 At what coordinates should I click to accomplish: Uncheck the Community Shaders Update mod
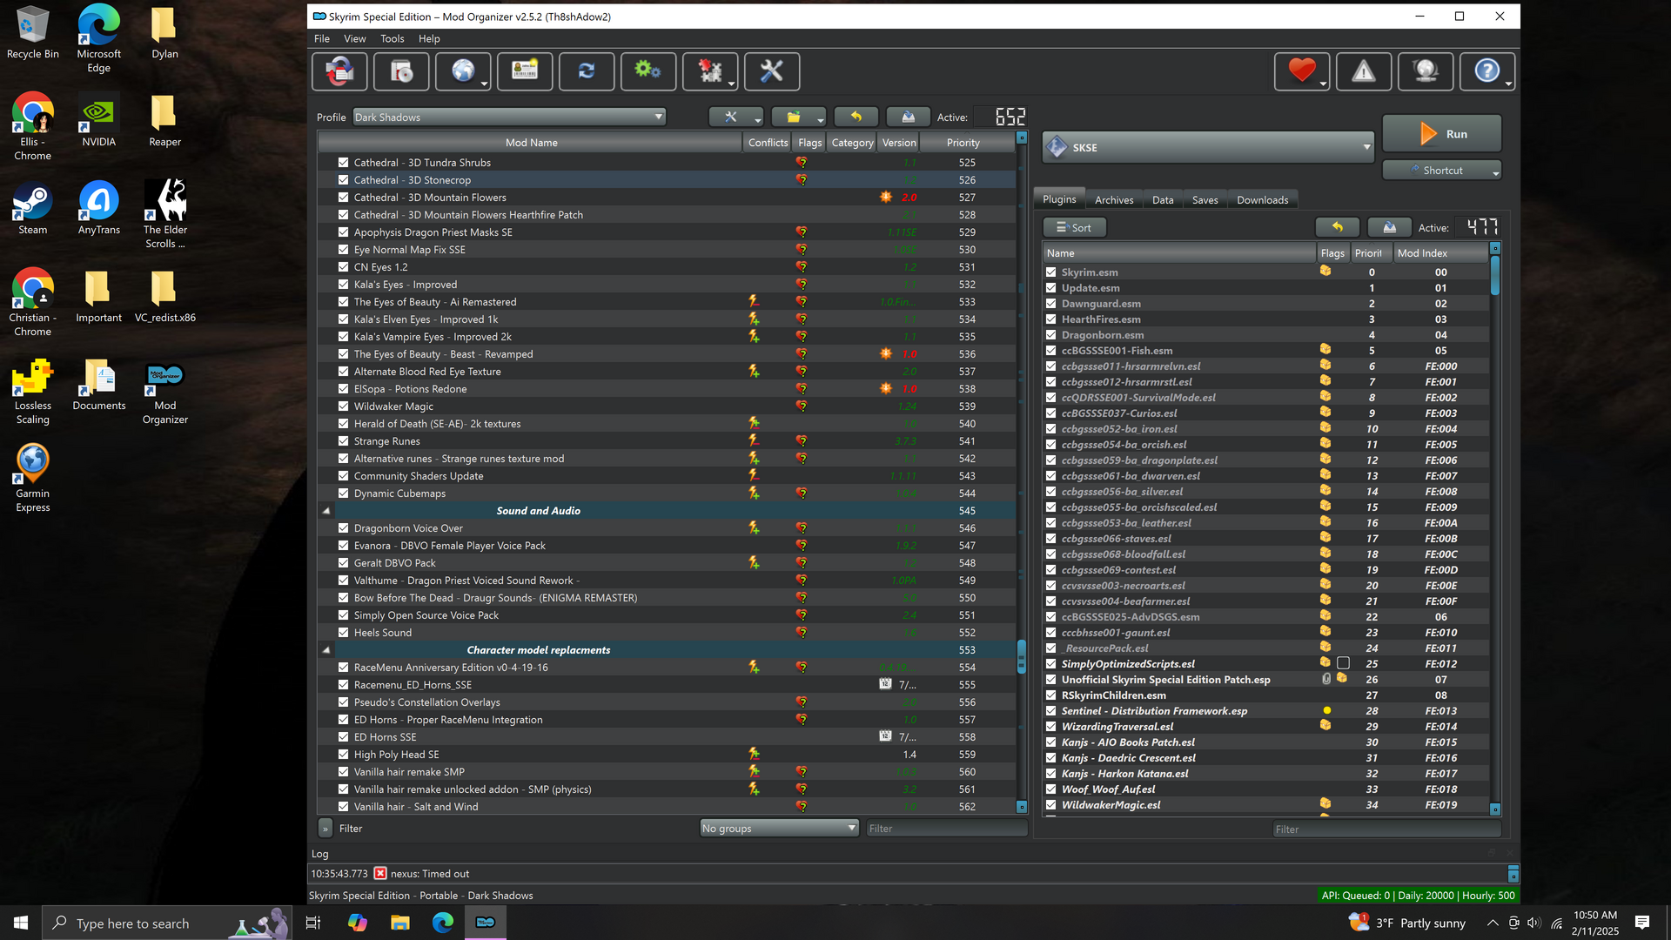[343, 476]
